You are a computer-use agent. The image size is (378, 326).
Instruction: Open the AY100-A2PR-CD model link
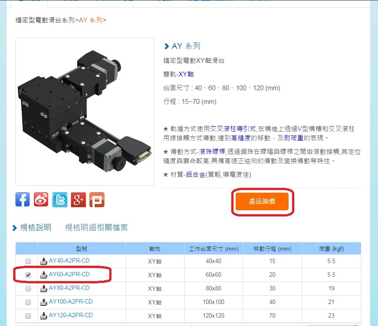click(70, 302)
